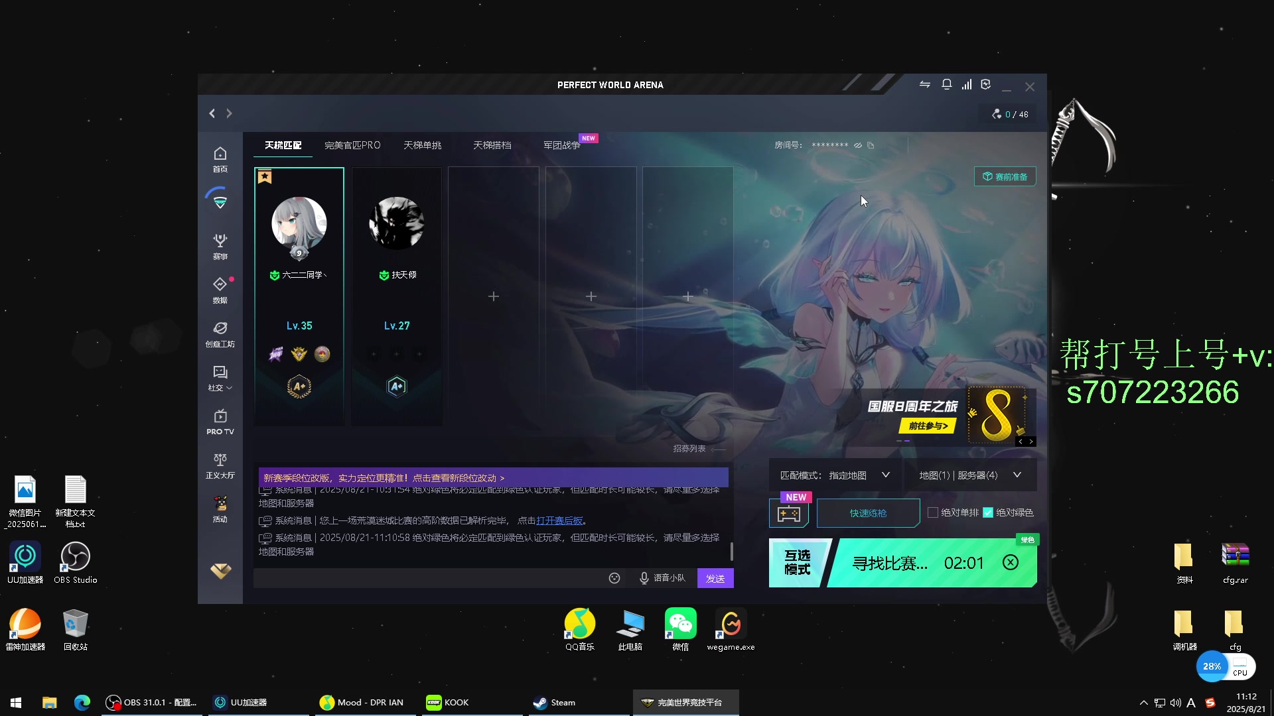This screenshot has width=1274, height=716.
Task: Open the 数据 data sidebar icon
Action: click(x=220, y=290)
